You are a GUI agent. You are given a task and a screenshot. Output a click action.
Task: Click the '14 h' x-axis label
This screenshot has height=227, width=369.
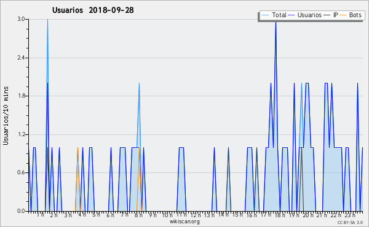pyautogui.click(x=224, y=215)
